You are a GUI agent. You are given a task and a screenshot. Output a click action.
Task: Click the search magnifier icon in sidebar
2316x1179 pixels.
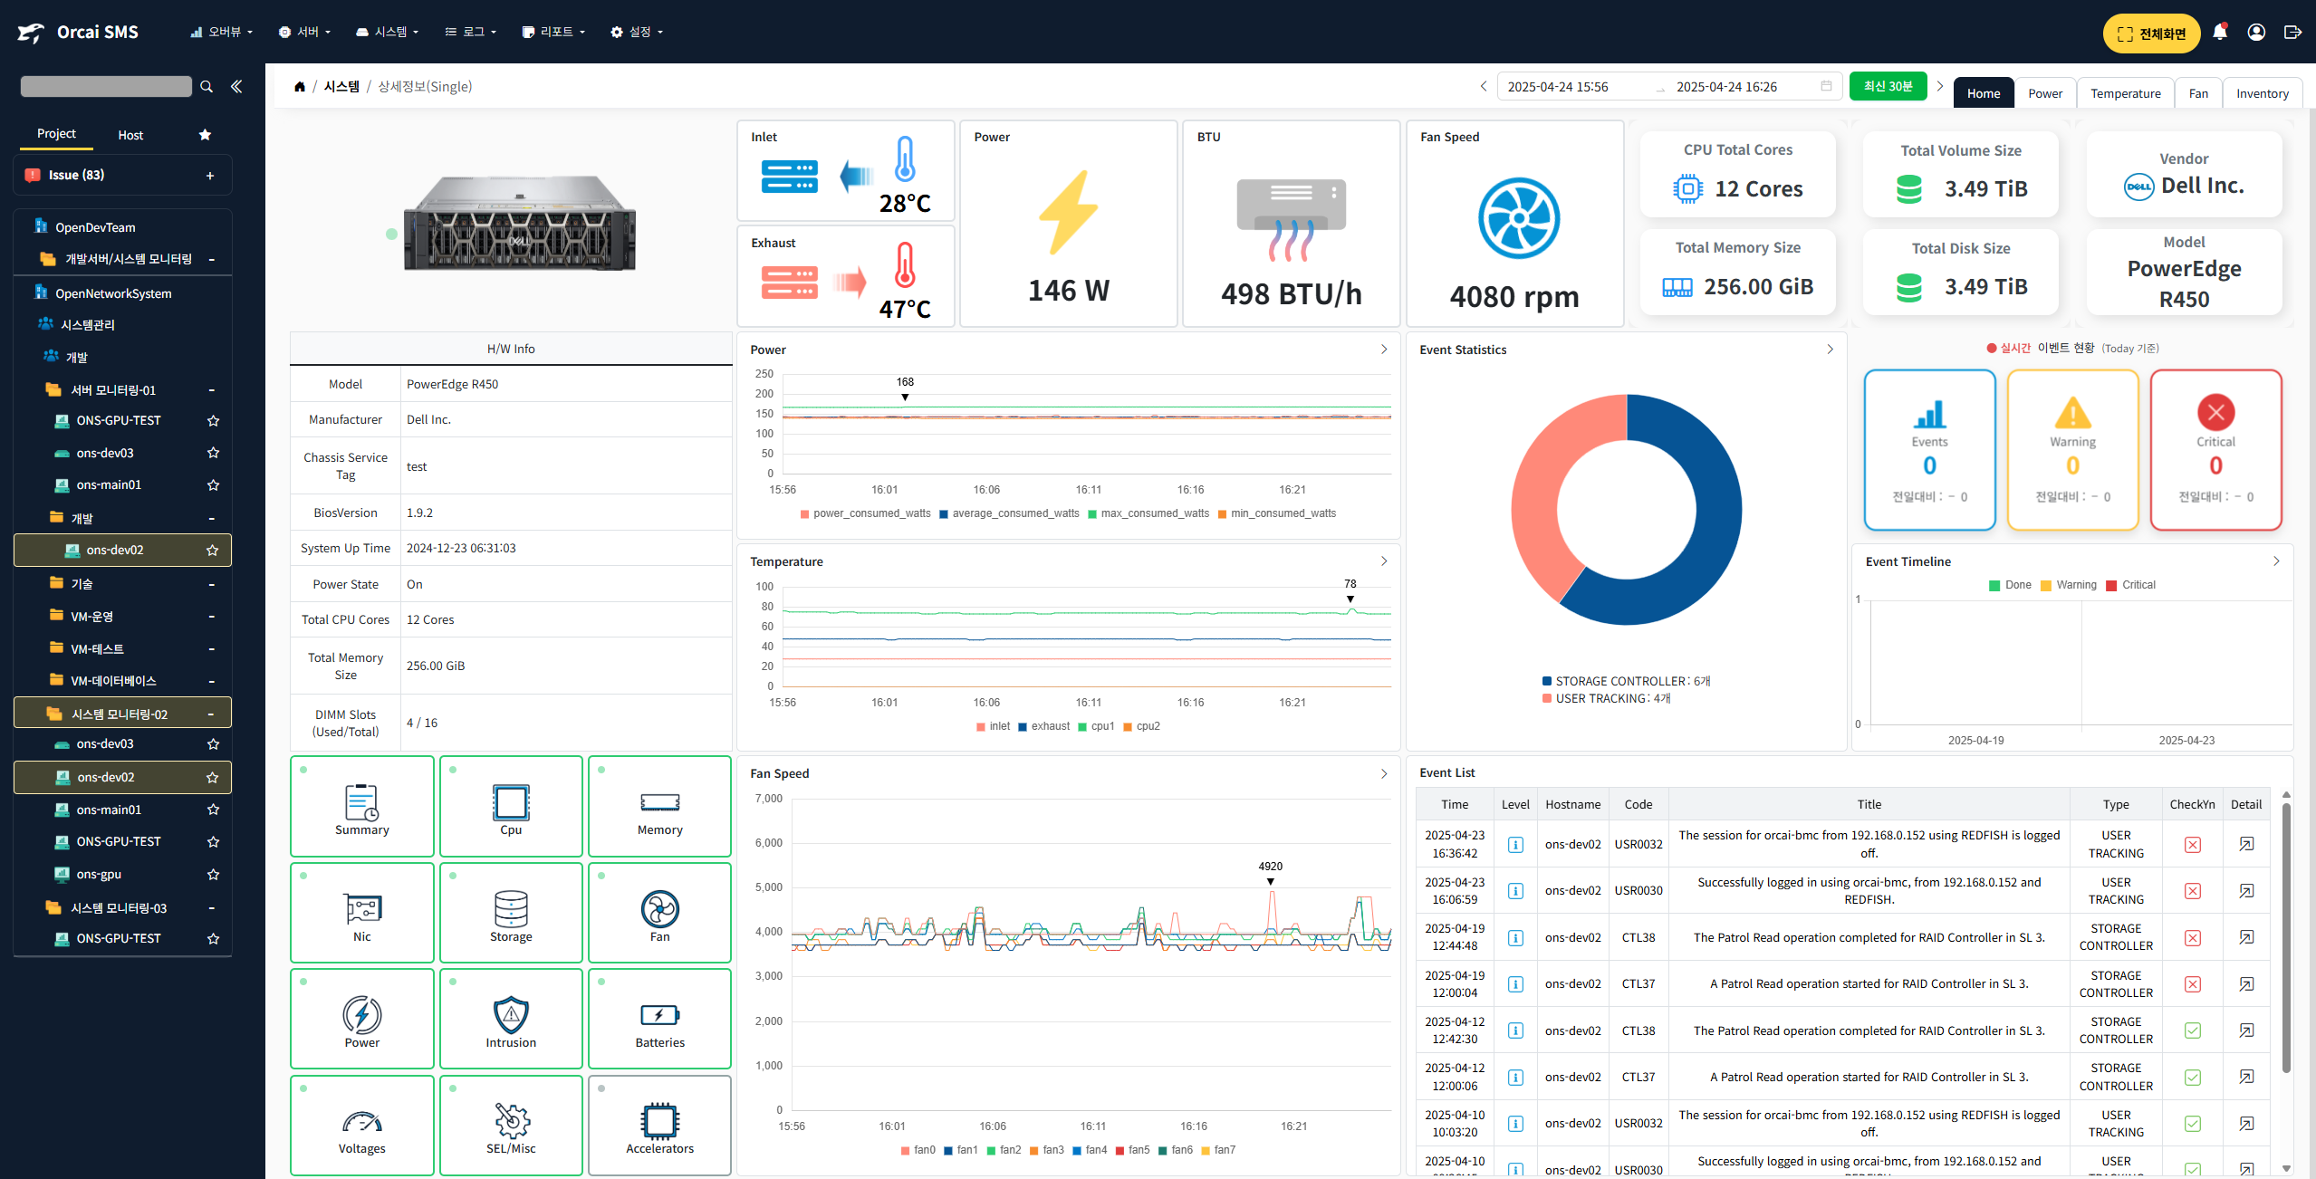[x=207, y=87]
